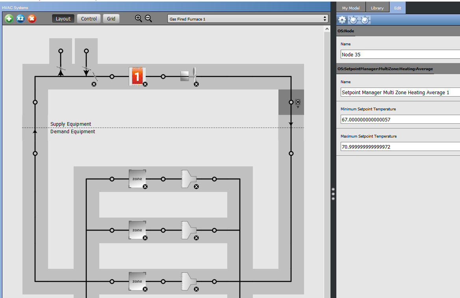
Task: Zoom in on the HVAC diagram
Action: tap(138, 19)
